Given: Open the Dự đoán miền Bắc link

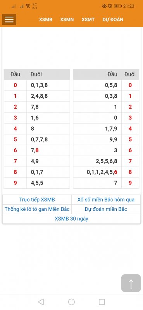Looking at the screenshot, I should point(106,209).
